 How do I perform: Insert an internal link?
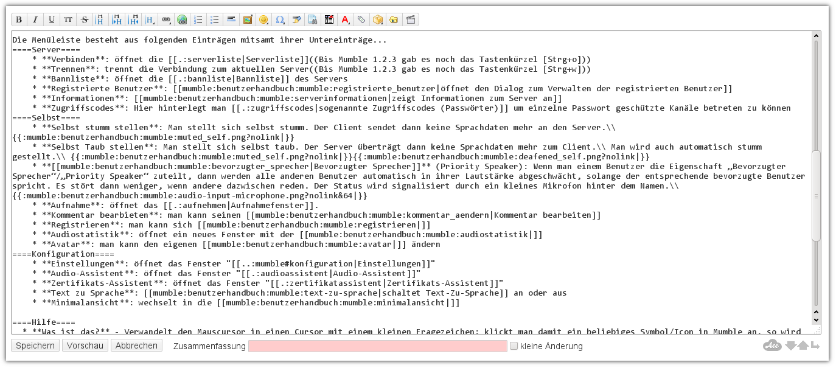tap(166, 19)
